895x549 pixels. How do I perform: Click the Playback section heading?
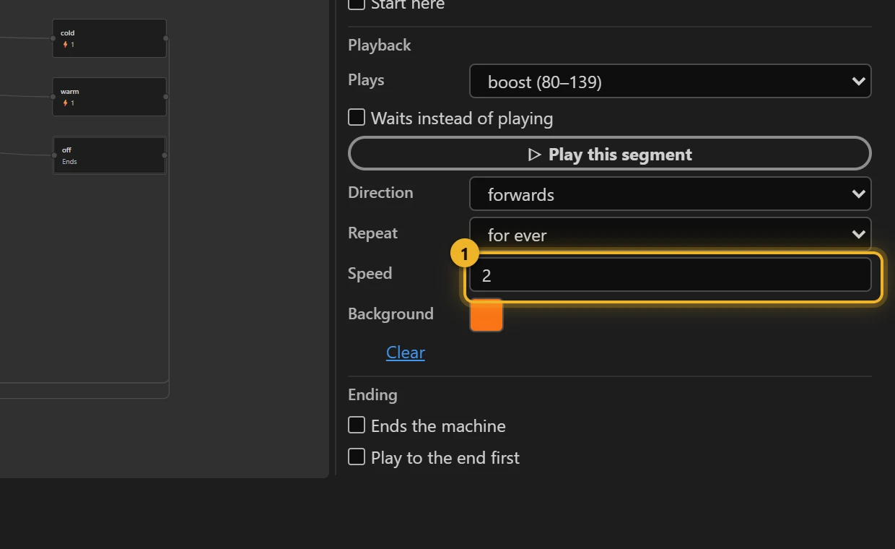pos(380,45)
